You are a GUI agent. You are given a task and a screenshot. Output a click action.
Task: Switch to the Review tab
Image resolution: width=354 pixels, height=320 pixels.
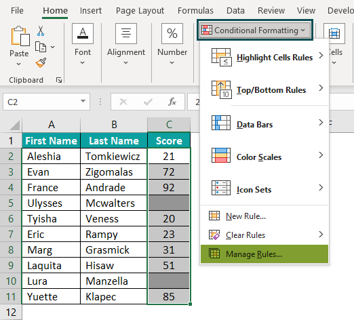click(271, 10)
